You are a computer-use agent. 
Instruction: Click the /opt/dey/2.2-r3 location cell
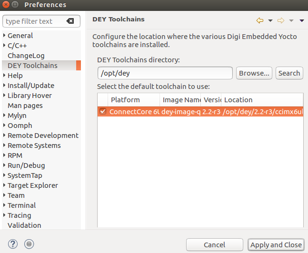(263, 111)
